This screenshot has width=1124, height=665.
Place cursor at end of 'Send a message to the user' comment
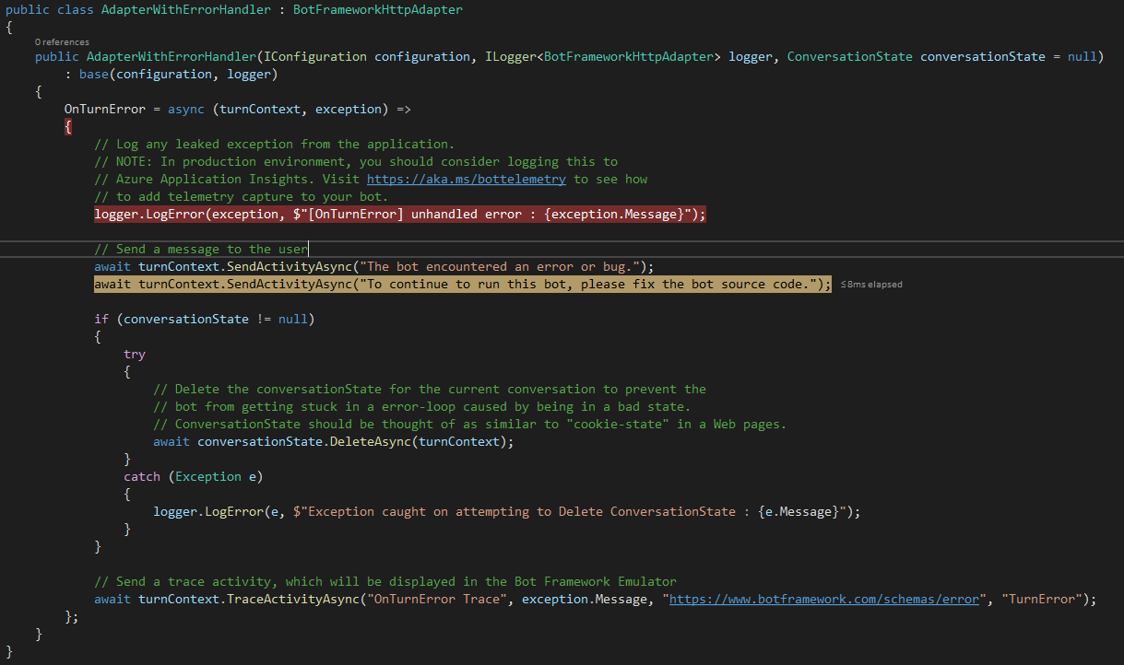point(308,249)
